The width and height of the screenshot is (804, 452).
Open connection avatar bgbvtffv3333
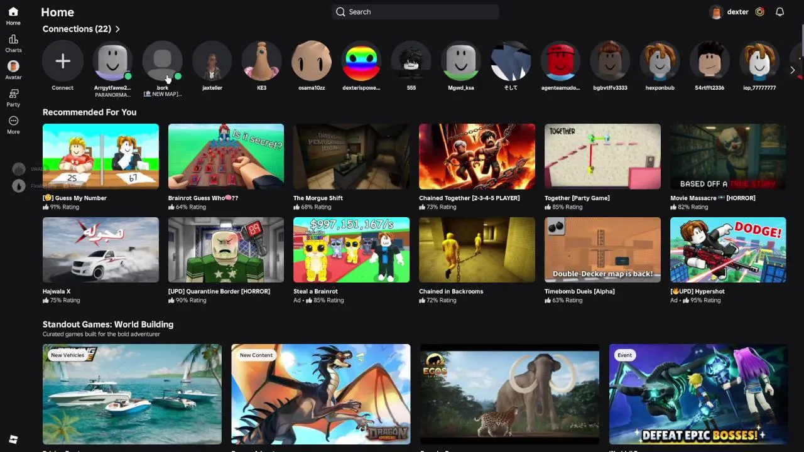[611, 61]
